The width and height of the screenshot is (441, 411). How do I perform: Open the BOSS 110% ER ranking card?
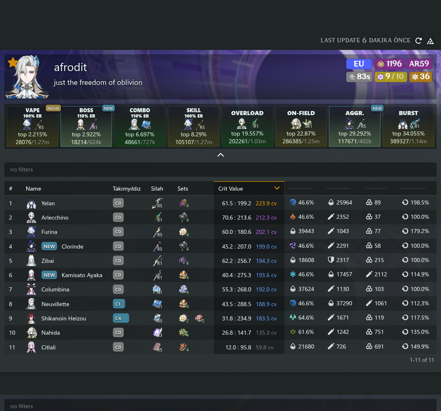(86, 126)
